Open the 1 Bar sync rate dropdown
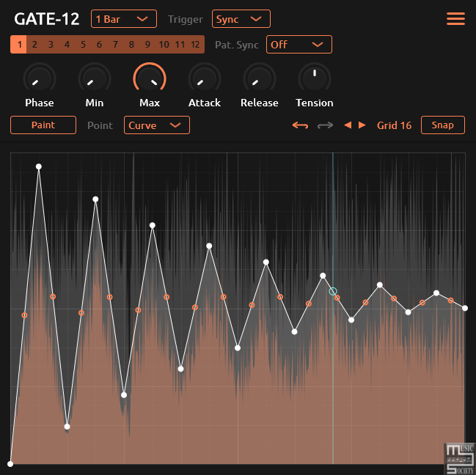Image resolution: width=476 pixels, height=475 pixels. pos(124,19)
